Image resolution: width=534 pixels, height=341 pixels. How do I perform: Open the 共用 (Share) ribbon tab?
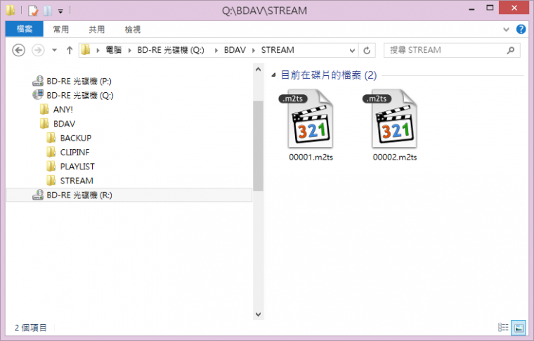click(x=97, y=30)
